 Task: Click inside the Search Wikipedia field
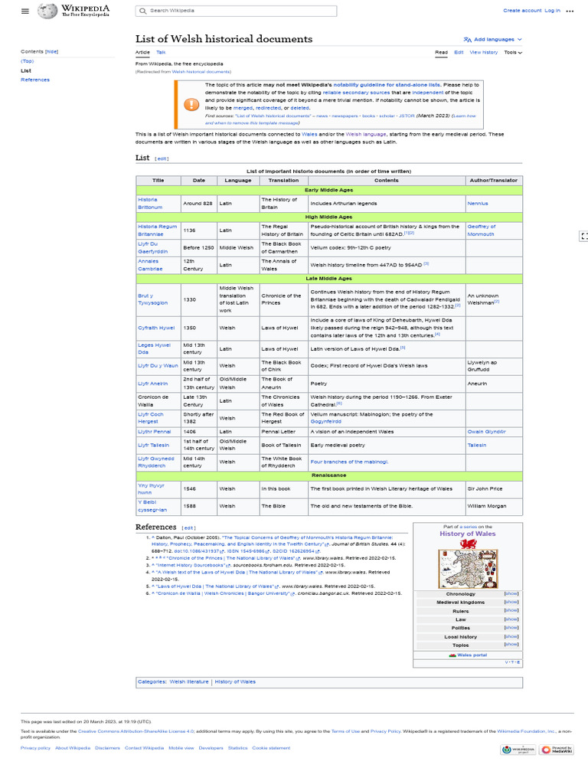pos(236,11)
